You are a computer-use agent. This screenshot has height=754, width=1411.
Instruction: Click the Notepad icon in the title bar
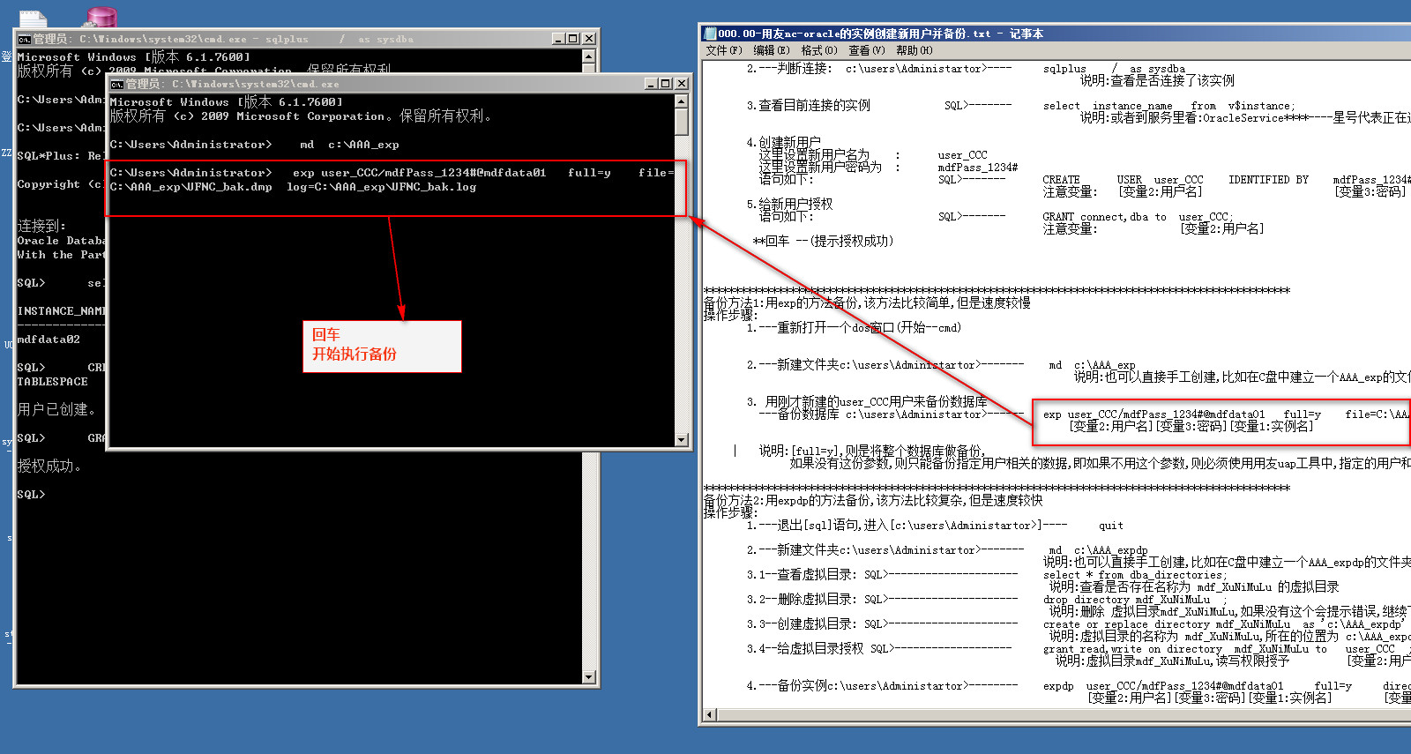pyautogui.click(x=710, y=34)
